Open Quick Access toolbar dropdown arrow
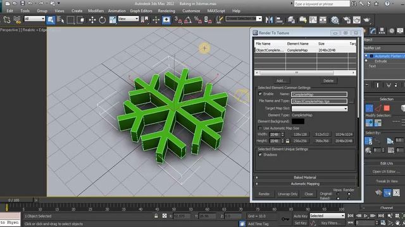The height and width of the screenshot is (227, 405). coord(59,3)
